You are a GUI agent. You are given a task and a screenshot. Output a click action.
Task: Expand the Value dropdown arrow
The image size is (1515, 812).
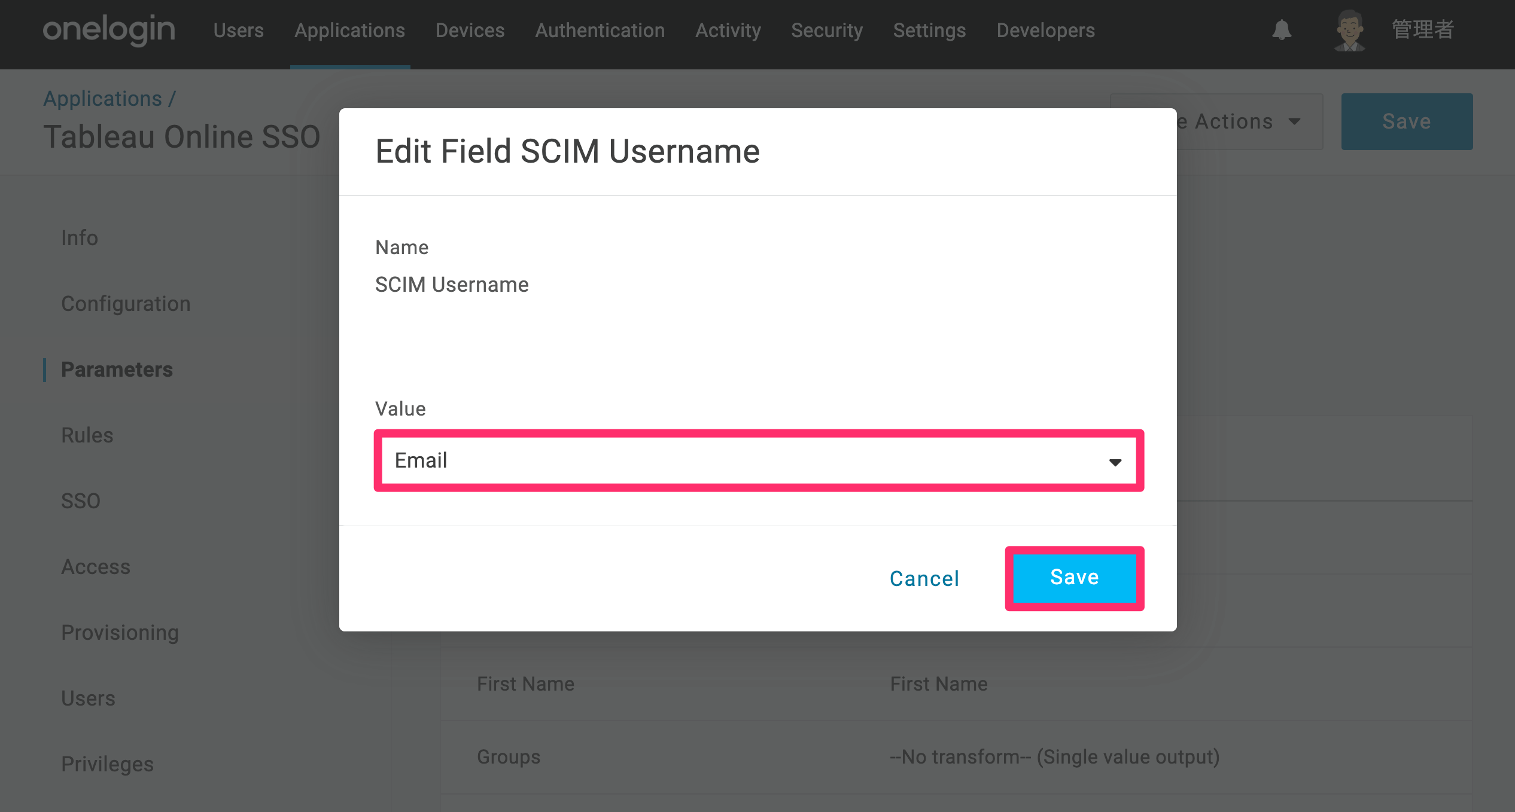click(1115, 462)
